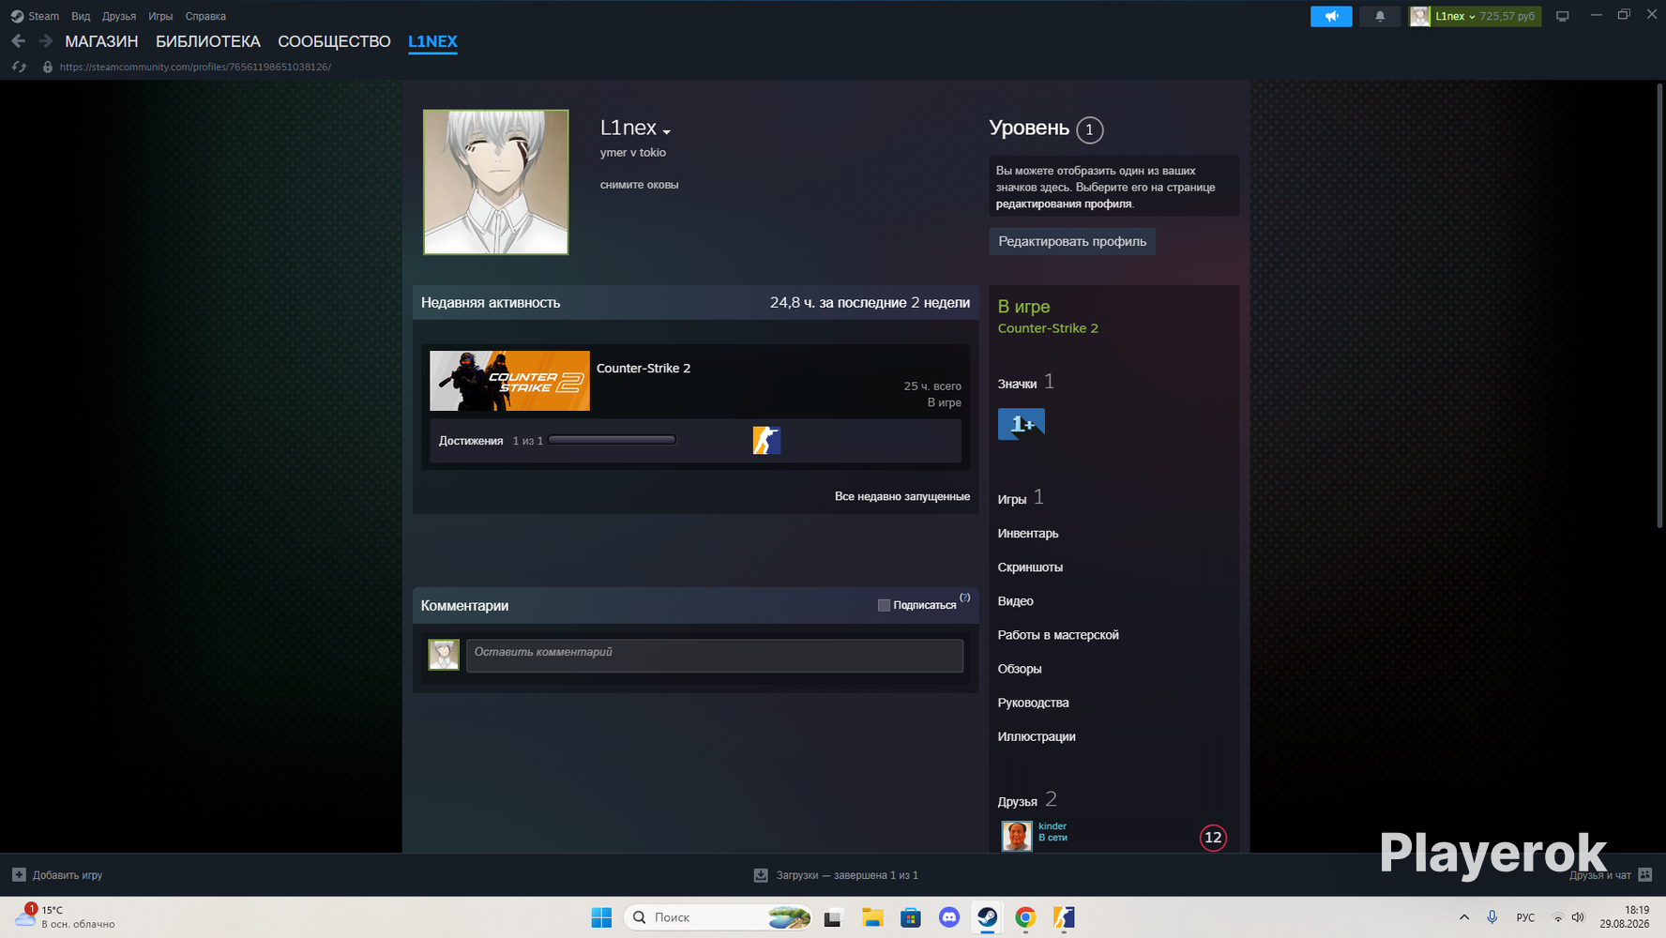Open the Значки badges link
The image size is (1666, 938).
pos(1017,384)
